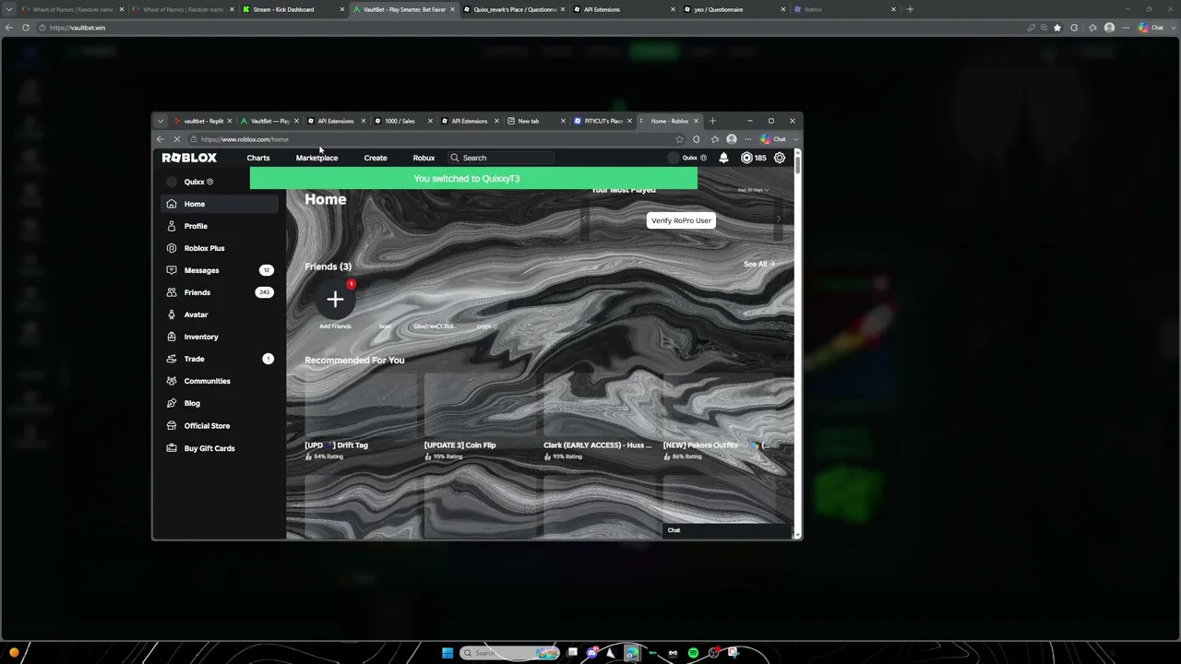Expand the tab search arrow in the background browser

coord(9,9)
